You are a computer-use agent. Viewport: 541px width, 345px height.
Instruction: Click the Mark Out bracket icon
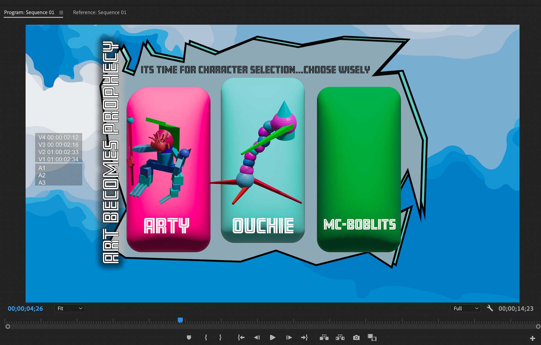[x=220, y=337]
